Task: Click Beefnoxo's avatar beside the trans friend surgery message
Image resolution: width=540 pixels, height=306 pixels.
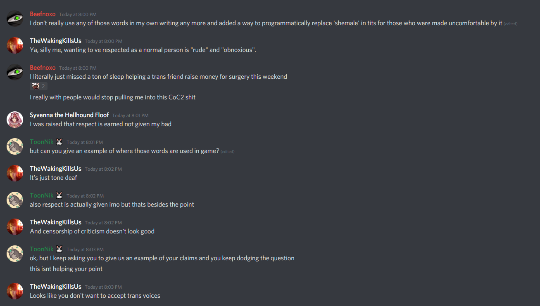Action: pos(15,72)
